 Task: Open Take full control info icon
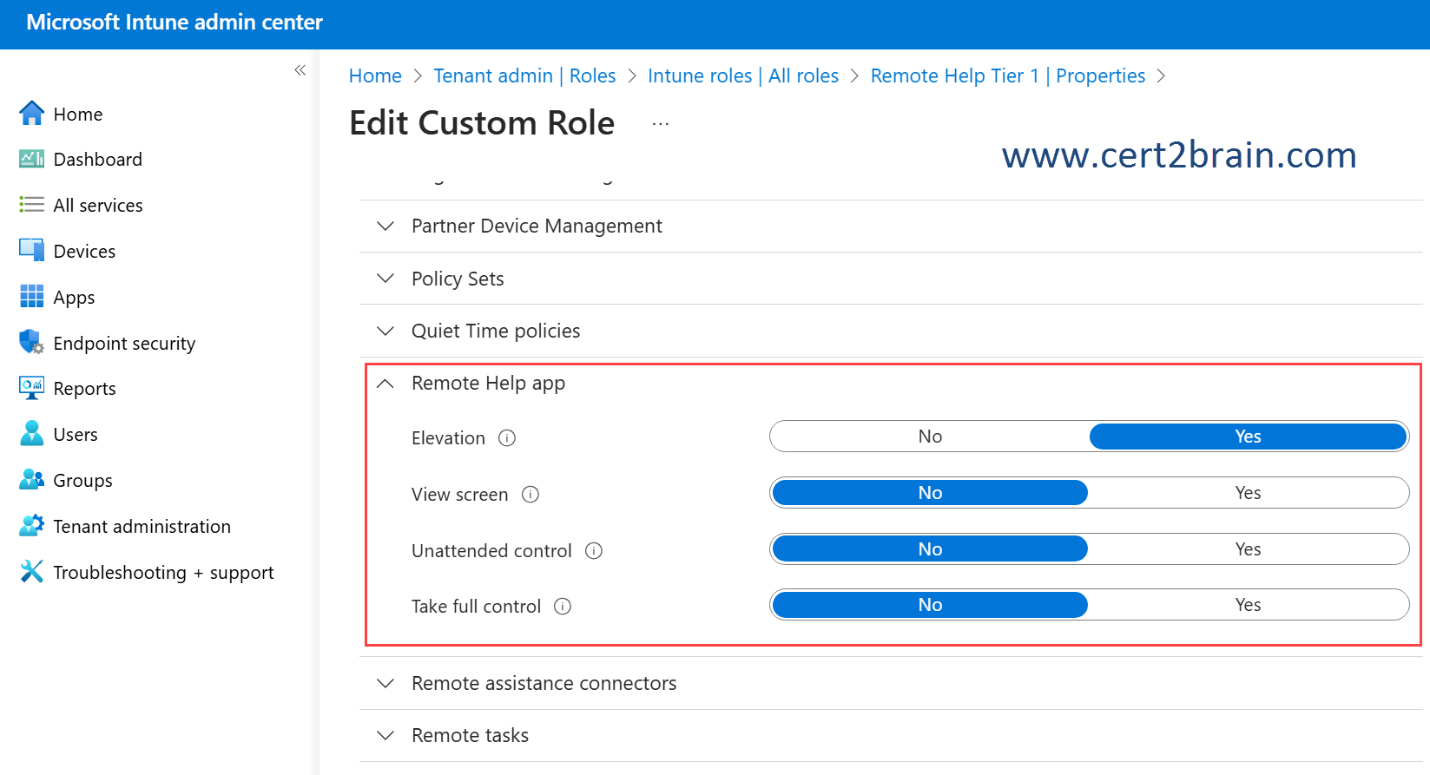pos(563,607)
